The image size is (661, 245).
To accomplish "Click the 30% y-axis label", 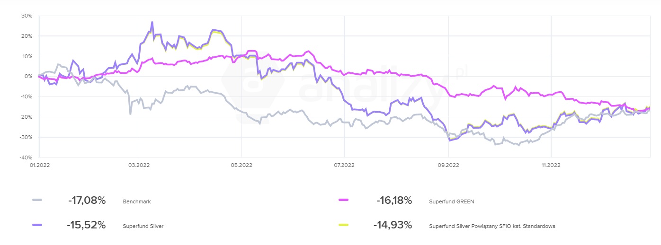I will click(26, 16).
